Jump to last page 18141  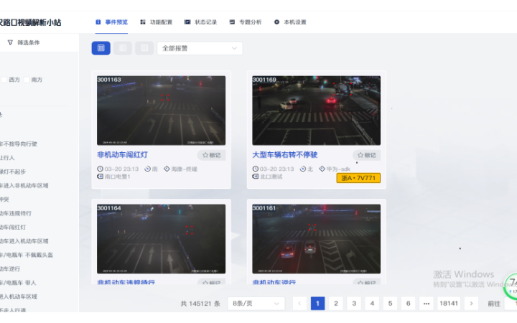(x=449, y=304)
